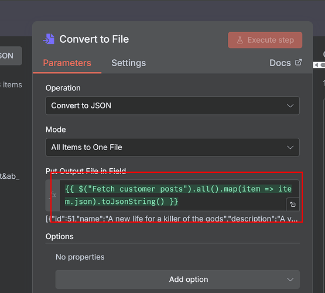Click the fx expression toggle icon
Image resolution: width=325 pixels, height=293 pixels.
tap(53, 195)
